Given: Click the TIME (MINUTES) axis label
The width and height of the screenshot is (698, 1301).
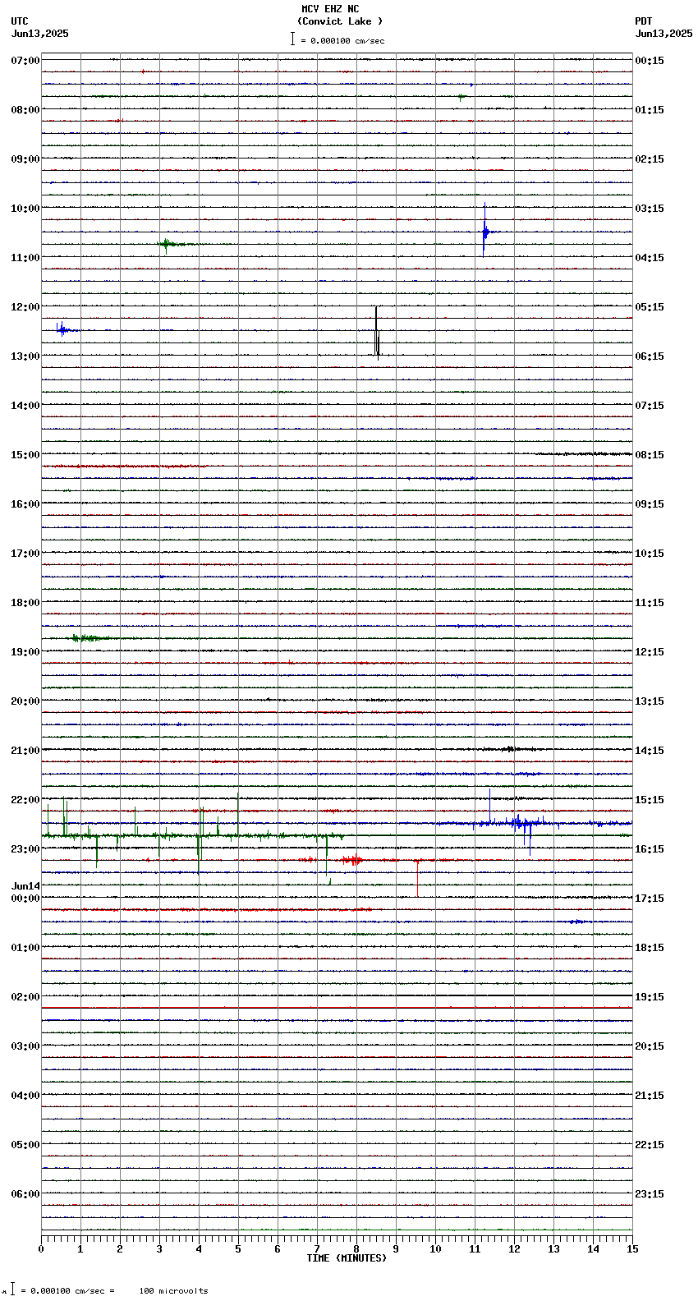Looking at the screenshot, I should click(347, 1258).
